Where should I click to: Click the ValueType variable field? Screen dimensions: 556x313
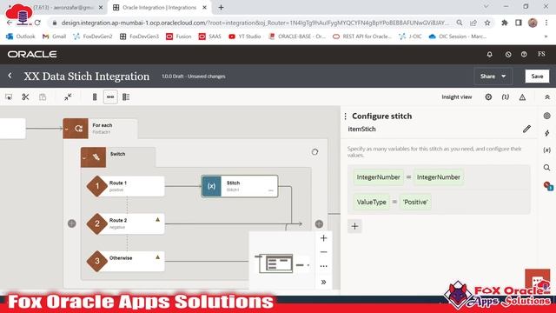click(371, 202)
